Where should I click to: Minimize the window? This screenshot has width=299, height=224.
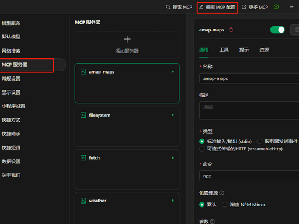point(291,7)
